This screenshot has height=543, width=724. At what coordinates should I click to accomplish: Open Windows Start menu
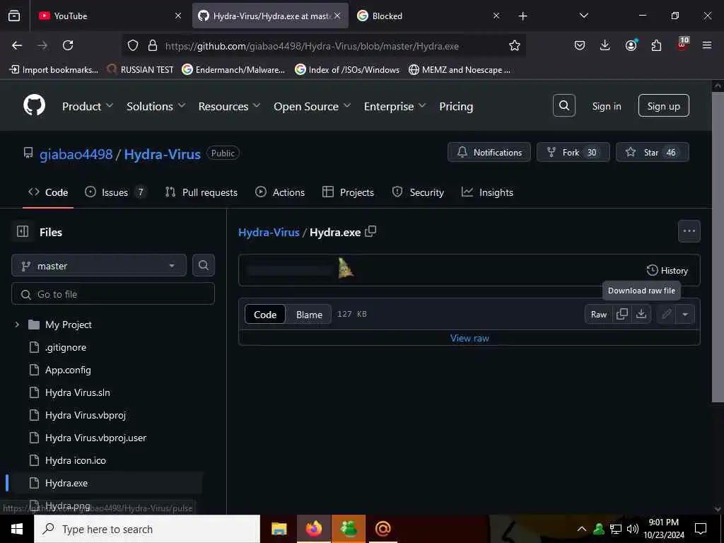click(x=17, y=529)
